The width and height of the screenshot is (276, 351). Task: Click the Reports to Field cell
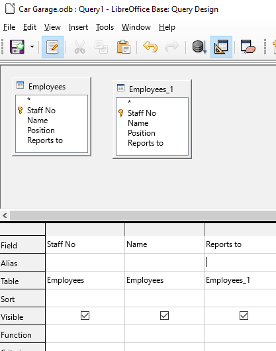pyautogui.click(x=240, y=244)
